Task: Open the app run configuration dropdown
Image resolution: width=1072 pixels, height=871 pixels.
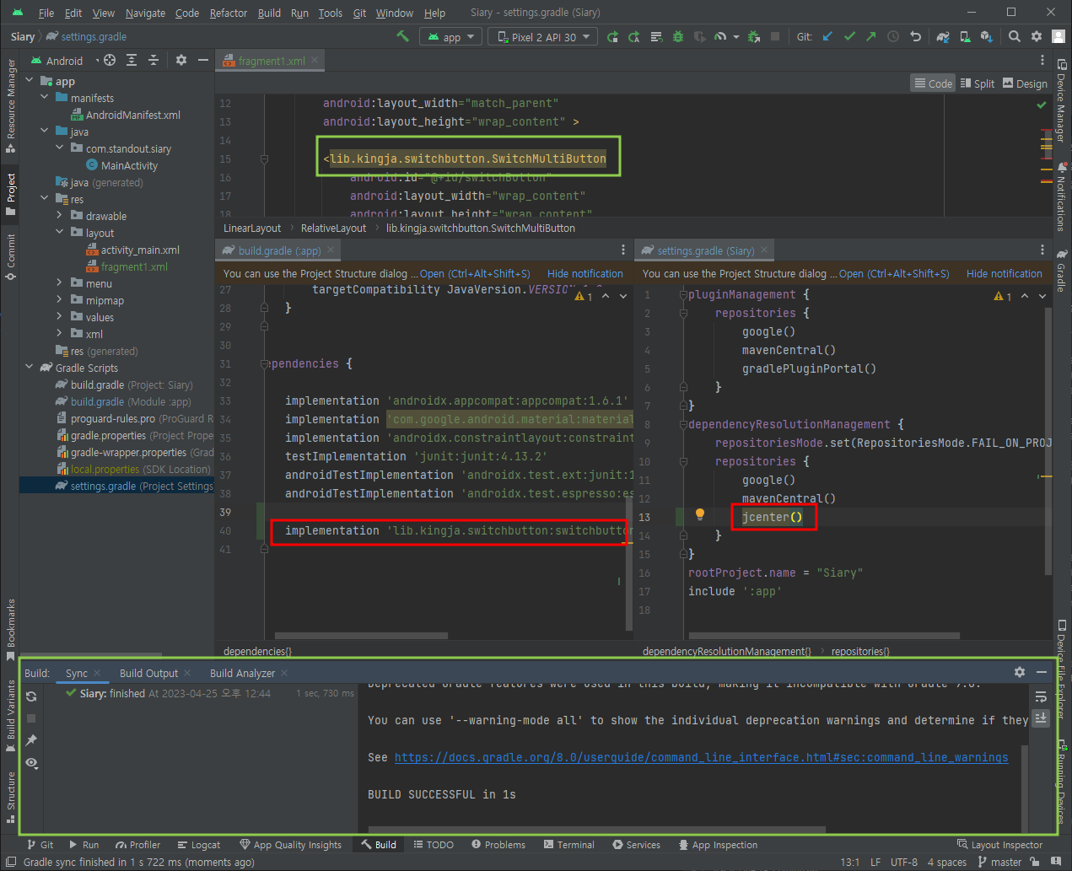Action: (x=451, y=36)
